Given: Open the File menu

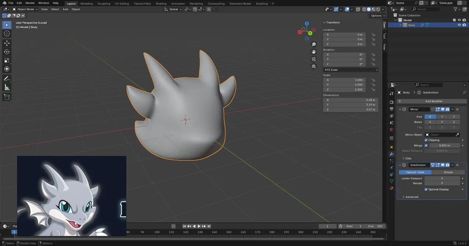Looking at the screenshot, I should pyautogui.click(x=11, y=3).
